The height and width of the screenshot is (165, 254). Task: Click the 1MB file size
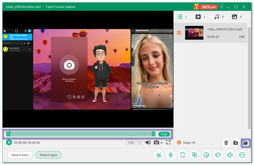coord(242,37)
